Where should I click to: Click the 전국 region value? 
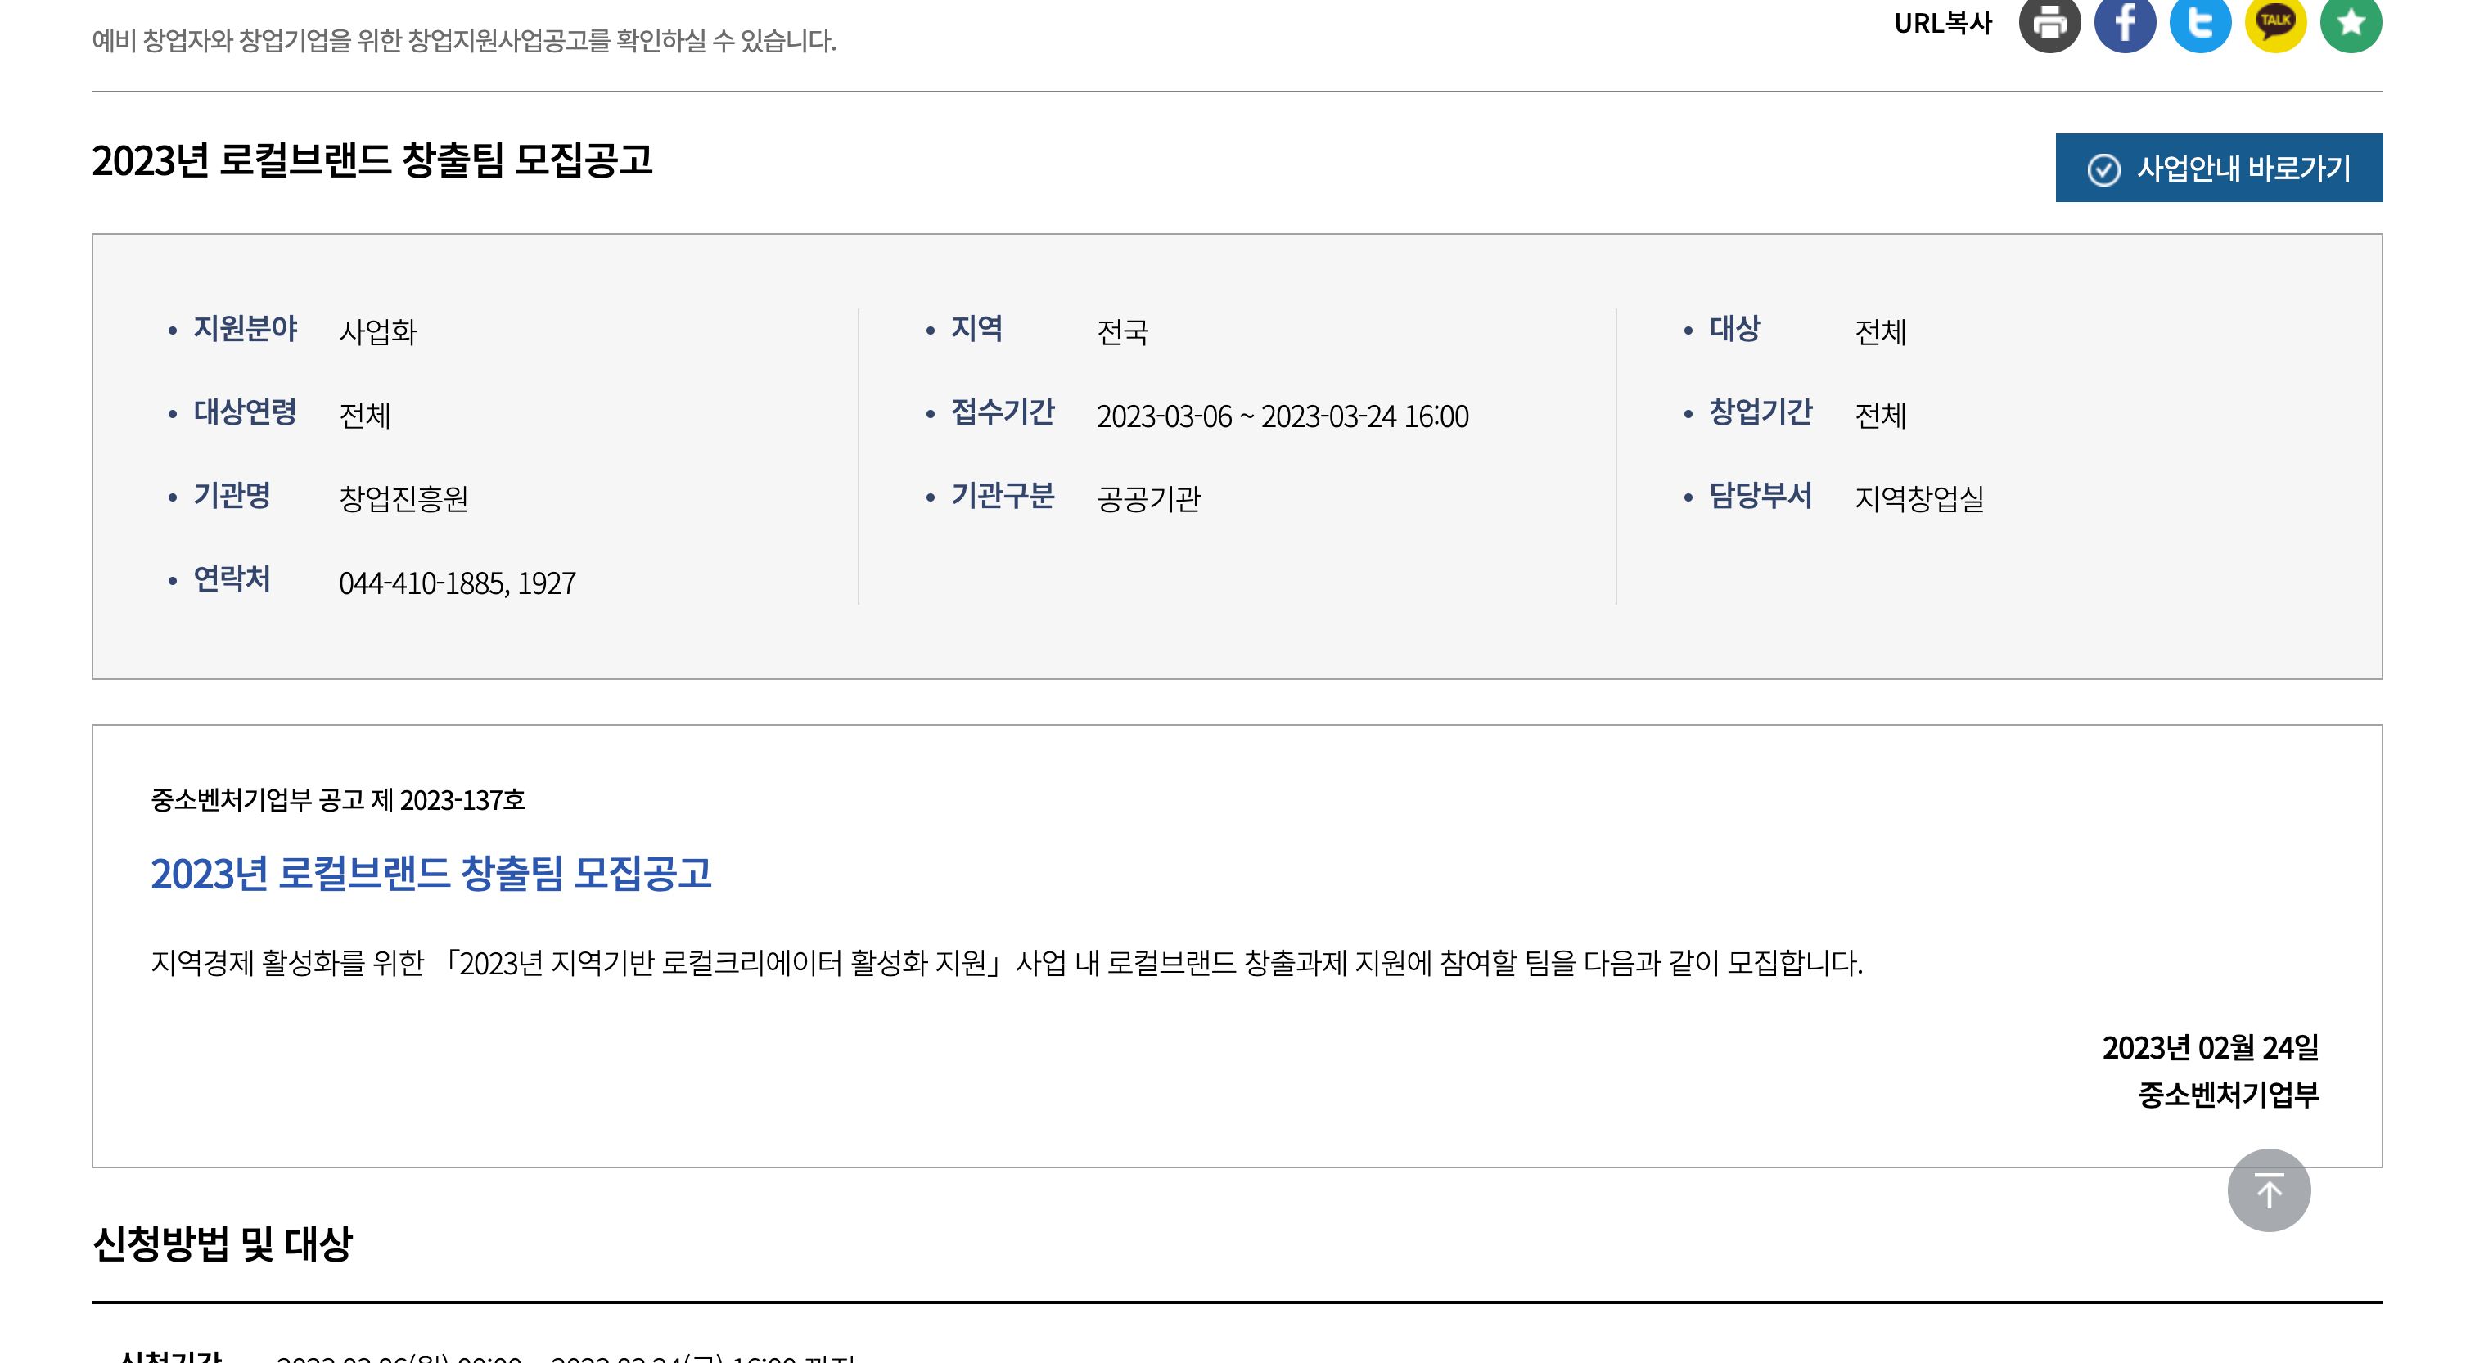tap(1122, 332)
